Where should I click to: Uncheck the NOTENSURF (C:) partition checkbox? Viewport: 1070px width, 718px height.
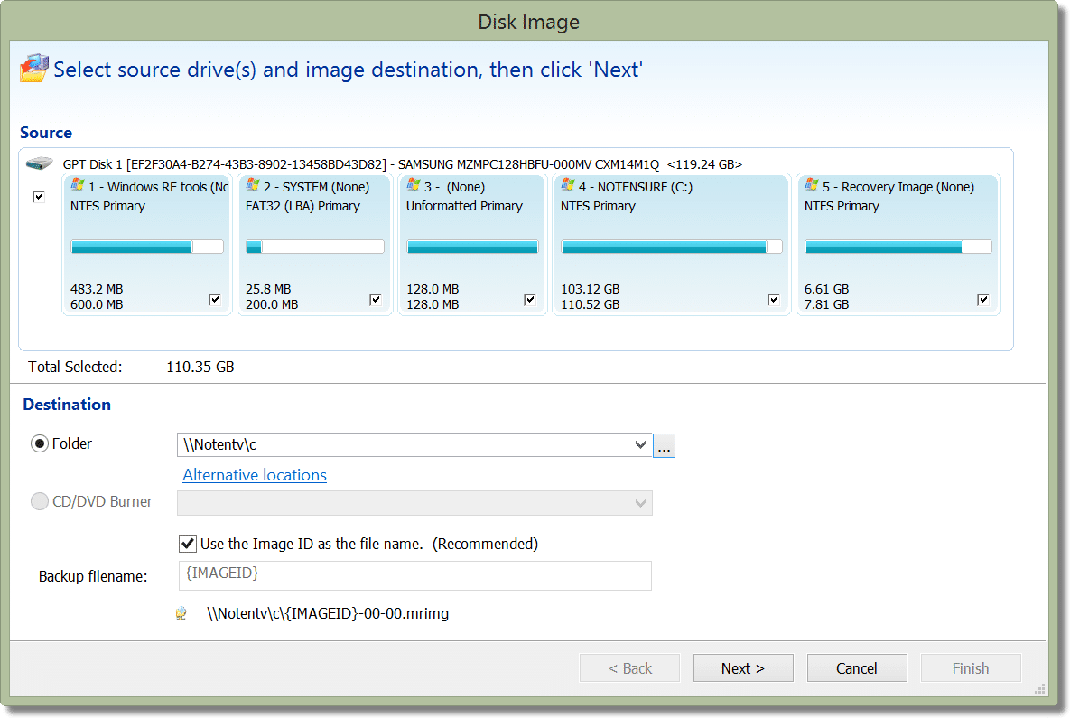click(774, 300)
